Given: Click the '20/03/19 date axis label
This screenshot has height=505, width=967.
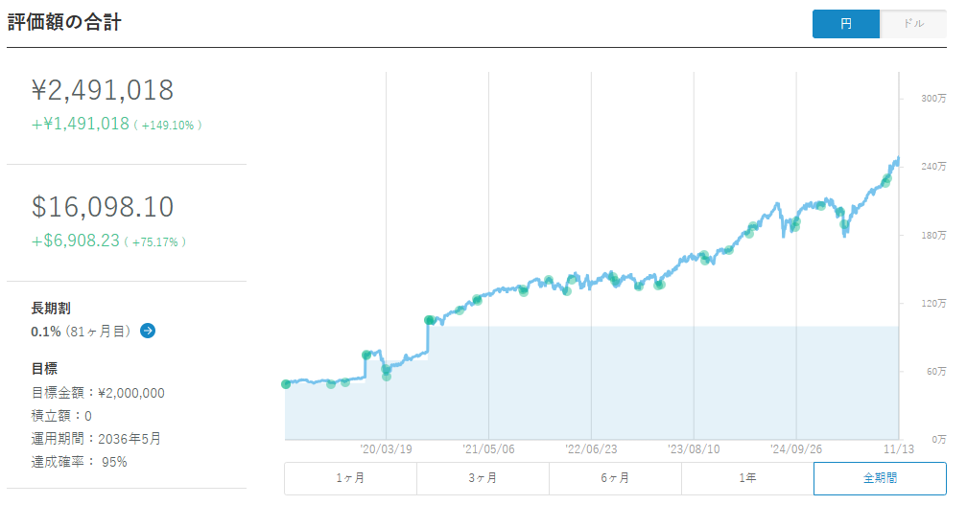Looking at the screenshot, I should click(387, 448).
